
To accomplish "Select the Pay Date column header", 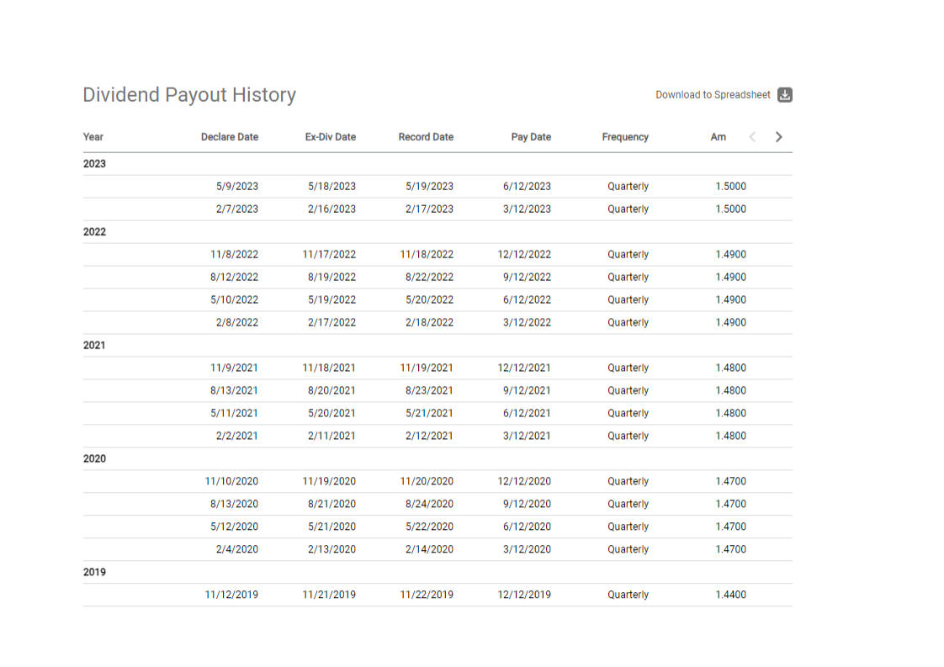I will tap(531, 137).
